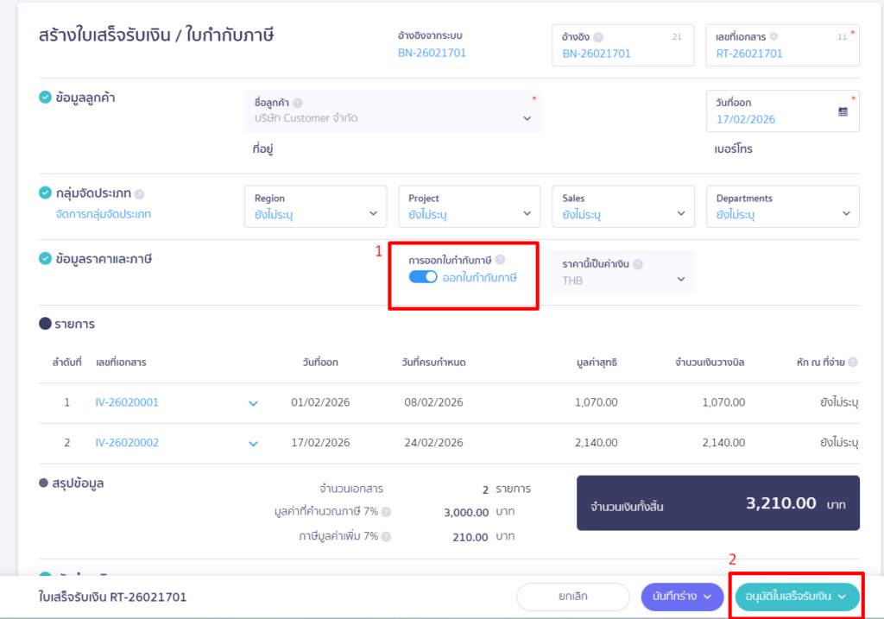Click help icon next to ภาษีมูลค่าเพิ่ม 7%
884x619 pixels.
click(x=386, y=537)
